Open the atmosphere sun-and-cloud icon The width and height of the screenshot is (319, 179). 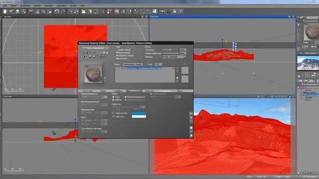[83, 11]
